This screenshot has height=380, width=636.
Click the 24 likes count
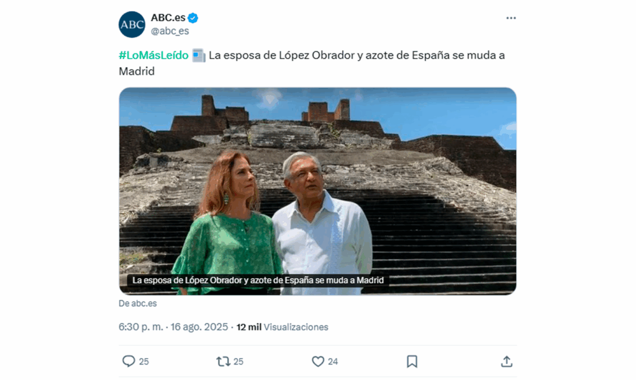333,361
